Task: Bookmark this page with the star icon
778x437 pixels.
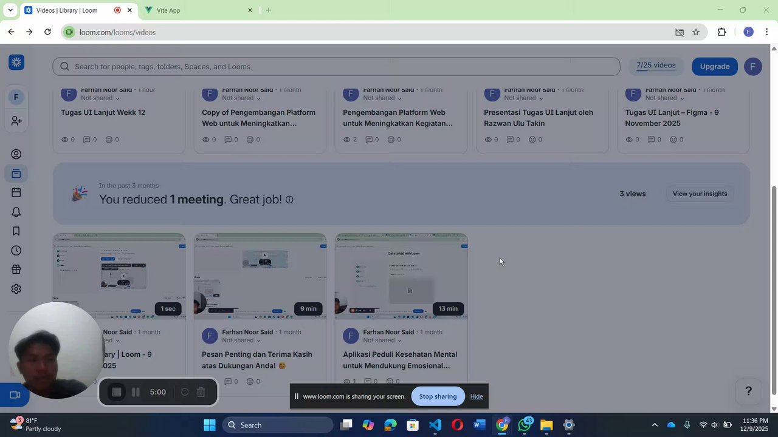Action: (x=696, y=32)
